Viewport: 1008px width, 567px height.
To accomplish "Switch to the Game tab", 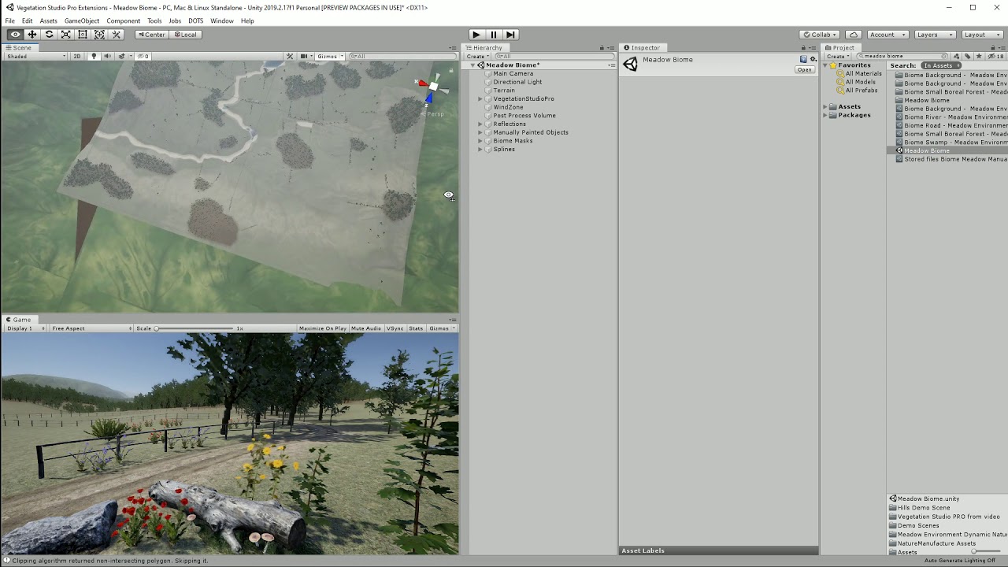I will 20,319.
